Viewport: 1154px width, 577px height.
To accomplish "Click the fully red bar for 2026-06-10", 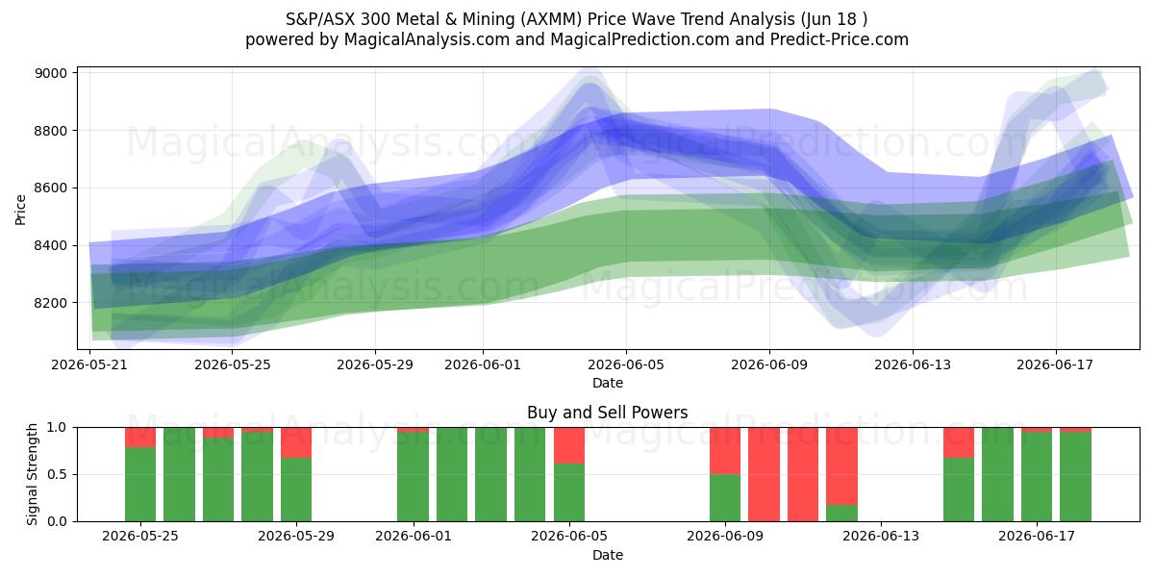I will [x=764, y=474].
